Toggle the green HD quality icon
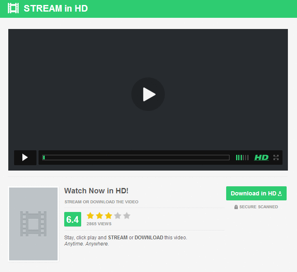 tap(261, 157)
